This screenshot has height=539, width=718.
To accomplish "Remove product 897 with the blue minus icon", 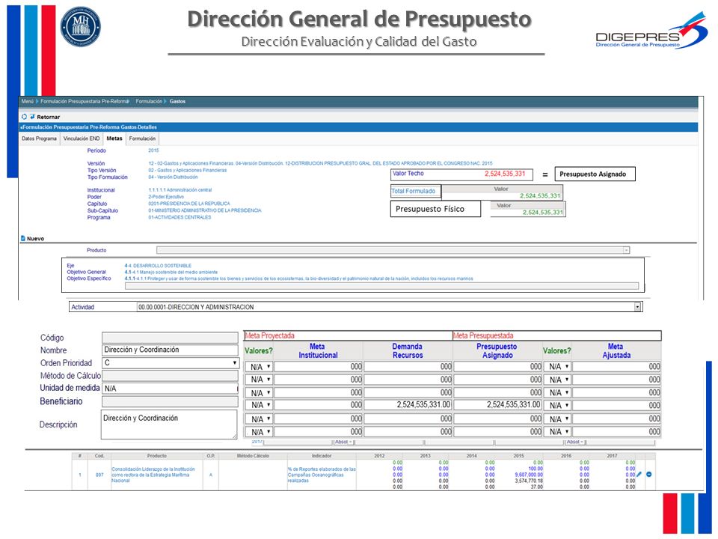I will pos(649,475).
